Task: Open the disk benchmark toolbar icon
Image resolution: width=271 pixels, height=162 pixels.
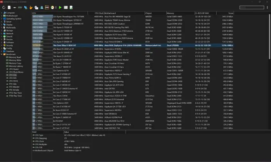Action: tap(15, 7)
